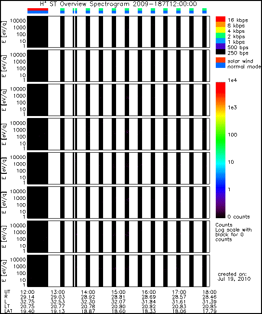Click the R value '28.92'
This screenshot has width=262, height=314.
pyautogui.click(x=88, y=297)
